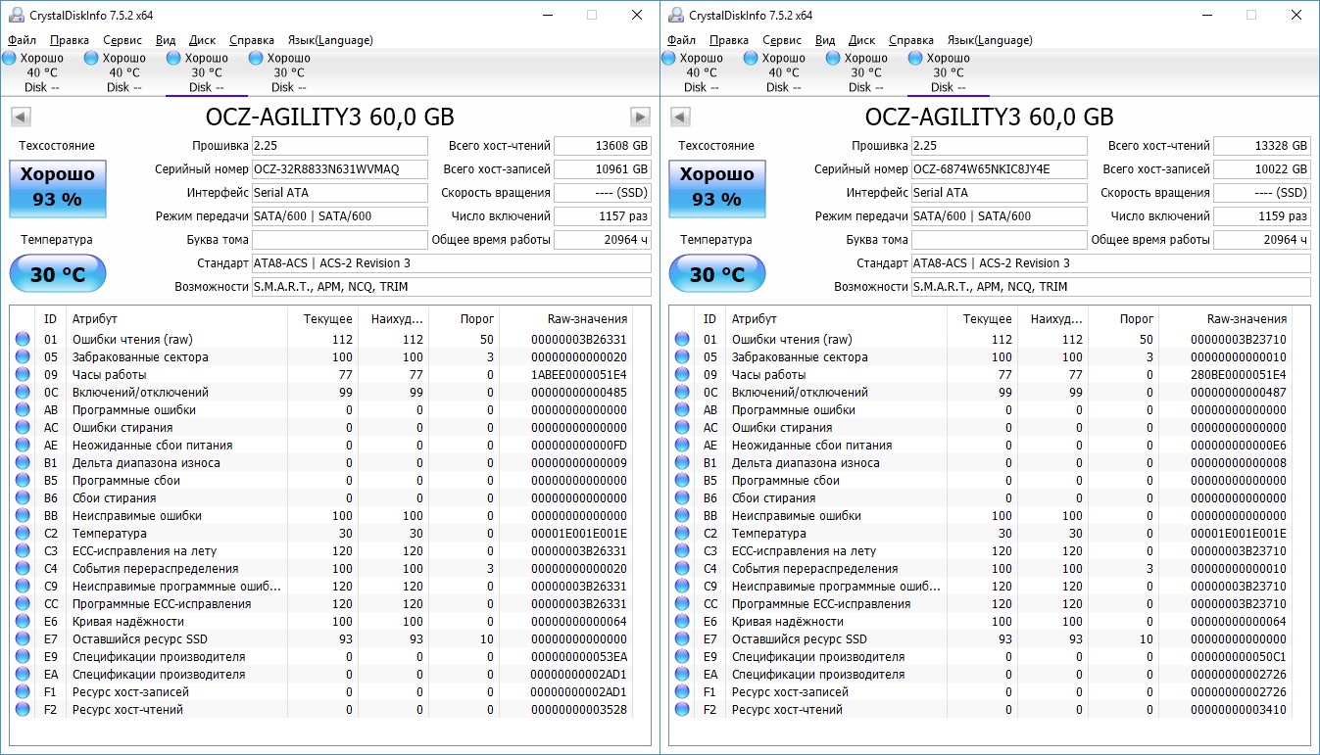Click Атрибут column header in right window
This screenshot has height=755, width=1320.
[x=836, y=319]
